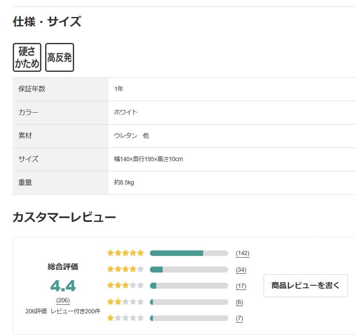Open the (142) five-star reviews link
Screen dimensions: 356x335
[x=242, y=253]
